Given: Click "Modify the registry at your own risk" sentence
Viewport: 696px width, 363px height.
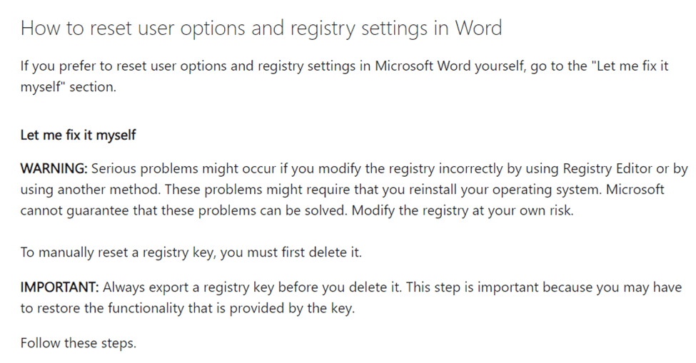Looking at the screenshot, I should 463,210.
